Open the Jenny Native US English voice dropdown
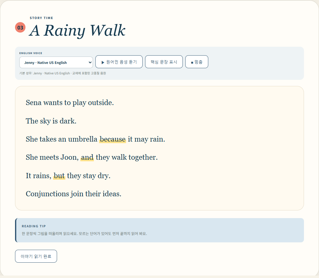 [x=56, y=62]
